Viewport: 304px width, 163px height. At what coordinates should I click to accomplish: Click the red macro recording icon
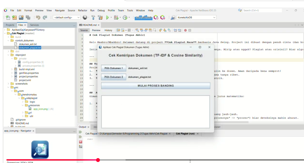tap(186, 30)
